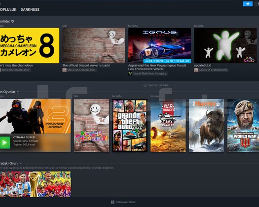Screen dimensions: 259x207
Task: Click 'Son iki hafta: 5,9 saat' text
Action: point(26,141)
